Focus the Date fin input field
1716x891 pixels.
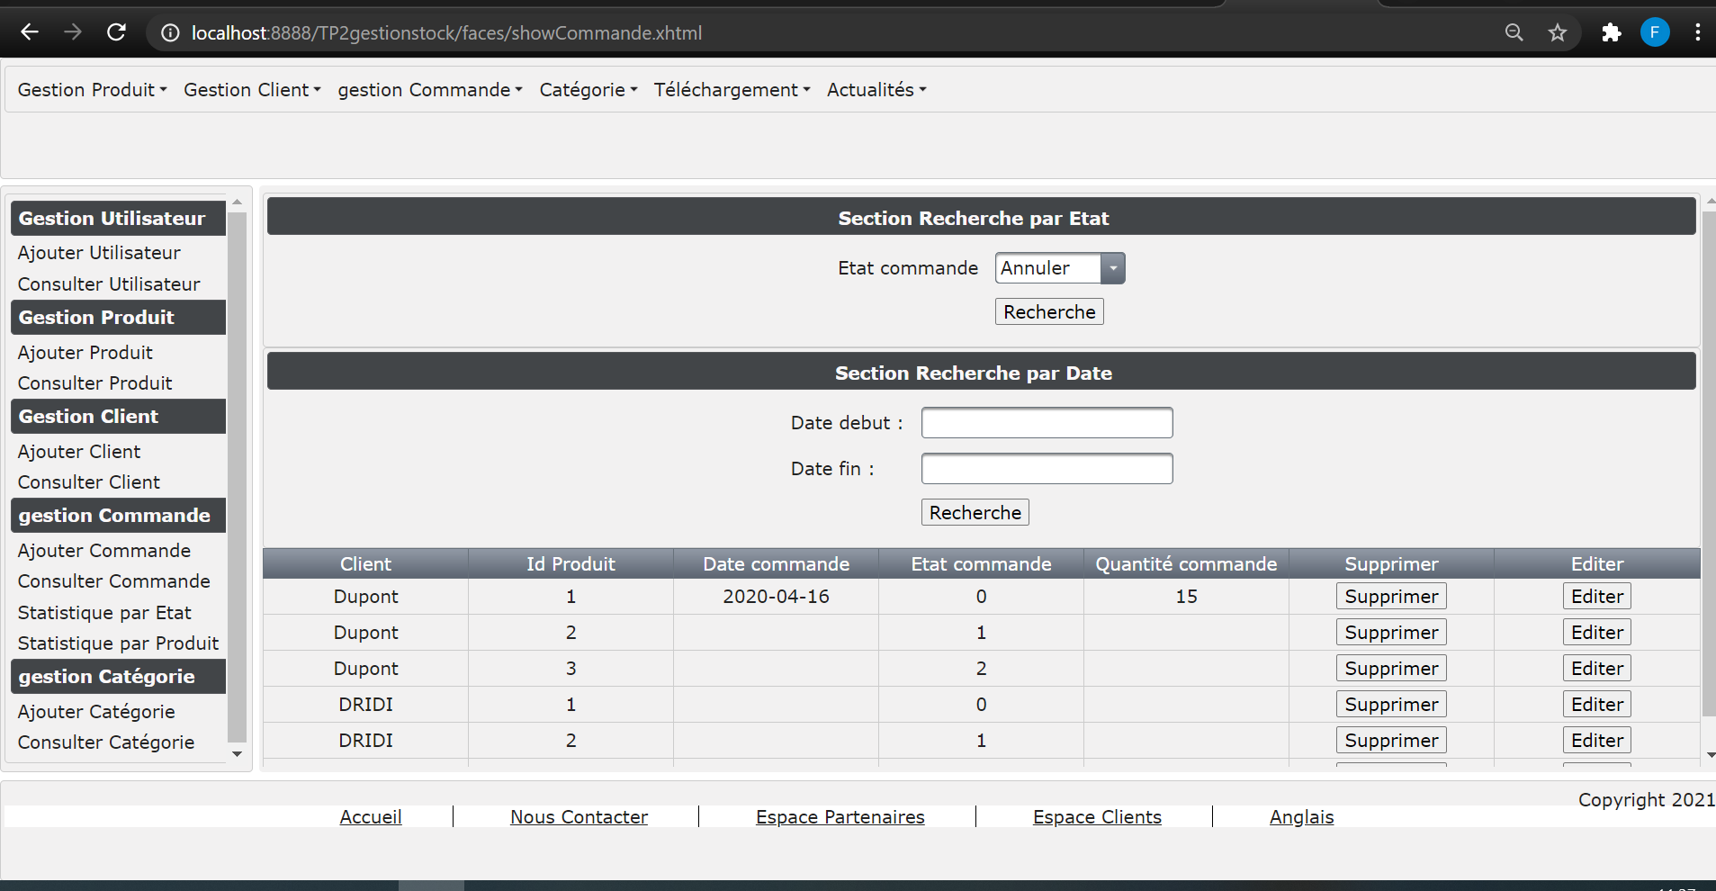point(1047,469)
